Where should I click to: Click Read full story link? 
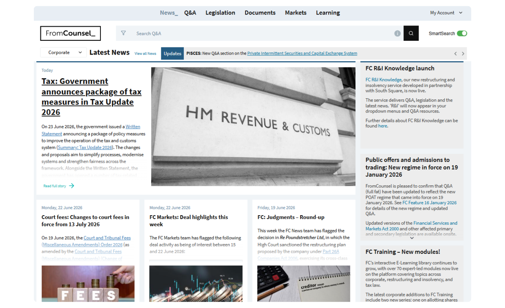pyautogui.click(x=55, y=186)
